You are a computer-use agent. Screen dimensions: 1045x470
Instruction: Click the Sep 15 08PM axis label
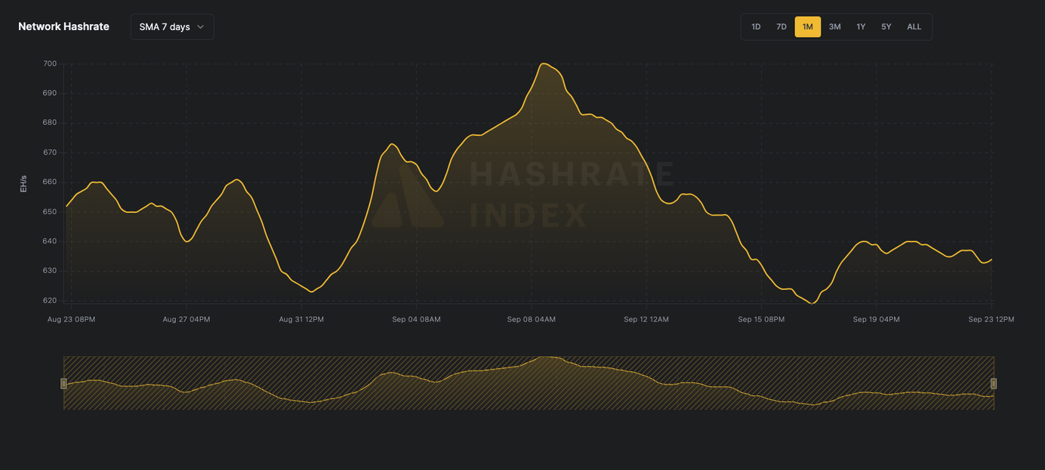click(761, 319)
